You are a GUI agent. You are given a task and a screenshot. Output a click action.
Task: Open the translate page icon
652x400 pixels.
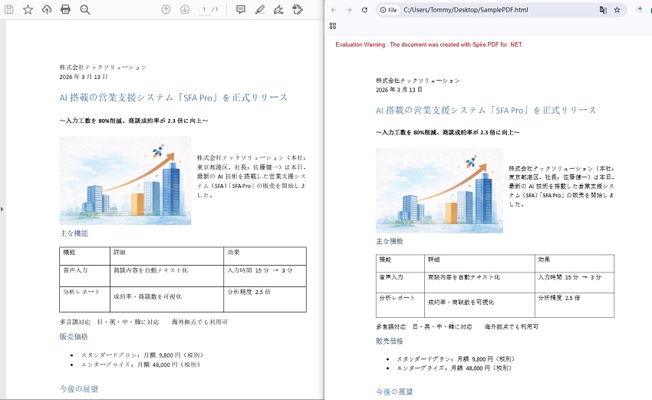603,10
